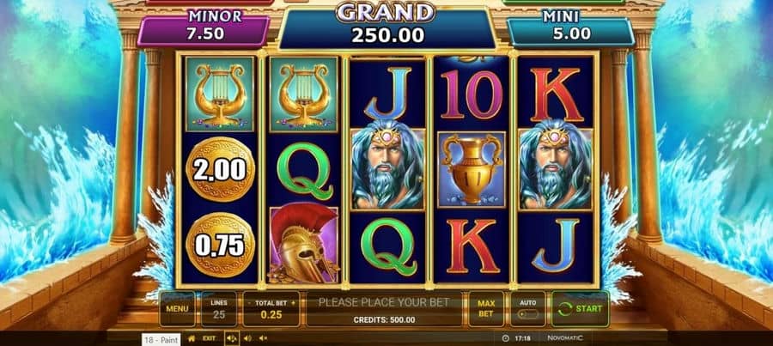Open the game MENU
Image resolution: width=773 pixels, height=346 pixels.
coord(177,308)
